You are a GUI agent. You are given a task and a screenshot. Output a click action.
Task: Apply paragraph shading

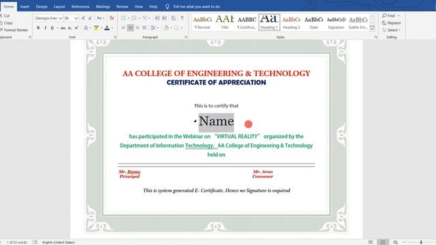(166, 28)
